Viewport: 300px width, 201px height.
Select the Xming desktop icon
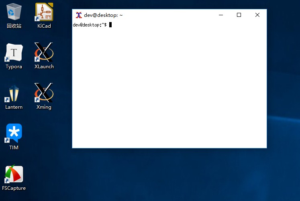(44, 93)
